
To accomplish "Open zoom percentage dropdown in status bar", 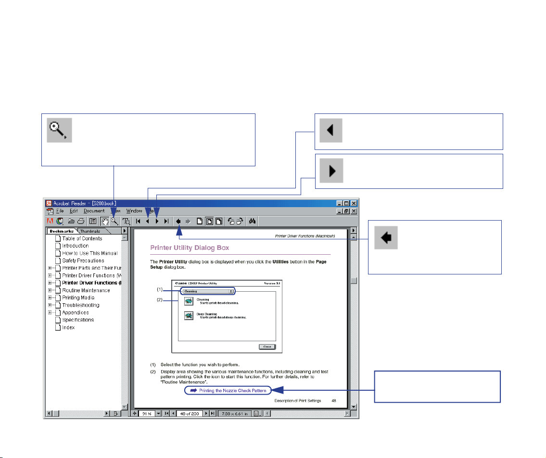I will 158,413.
